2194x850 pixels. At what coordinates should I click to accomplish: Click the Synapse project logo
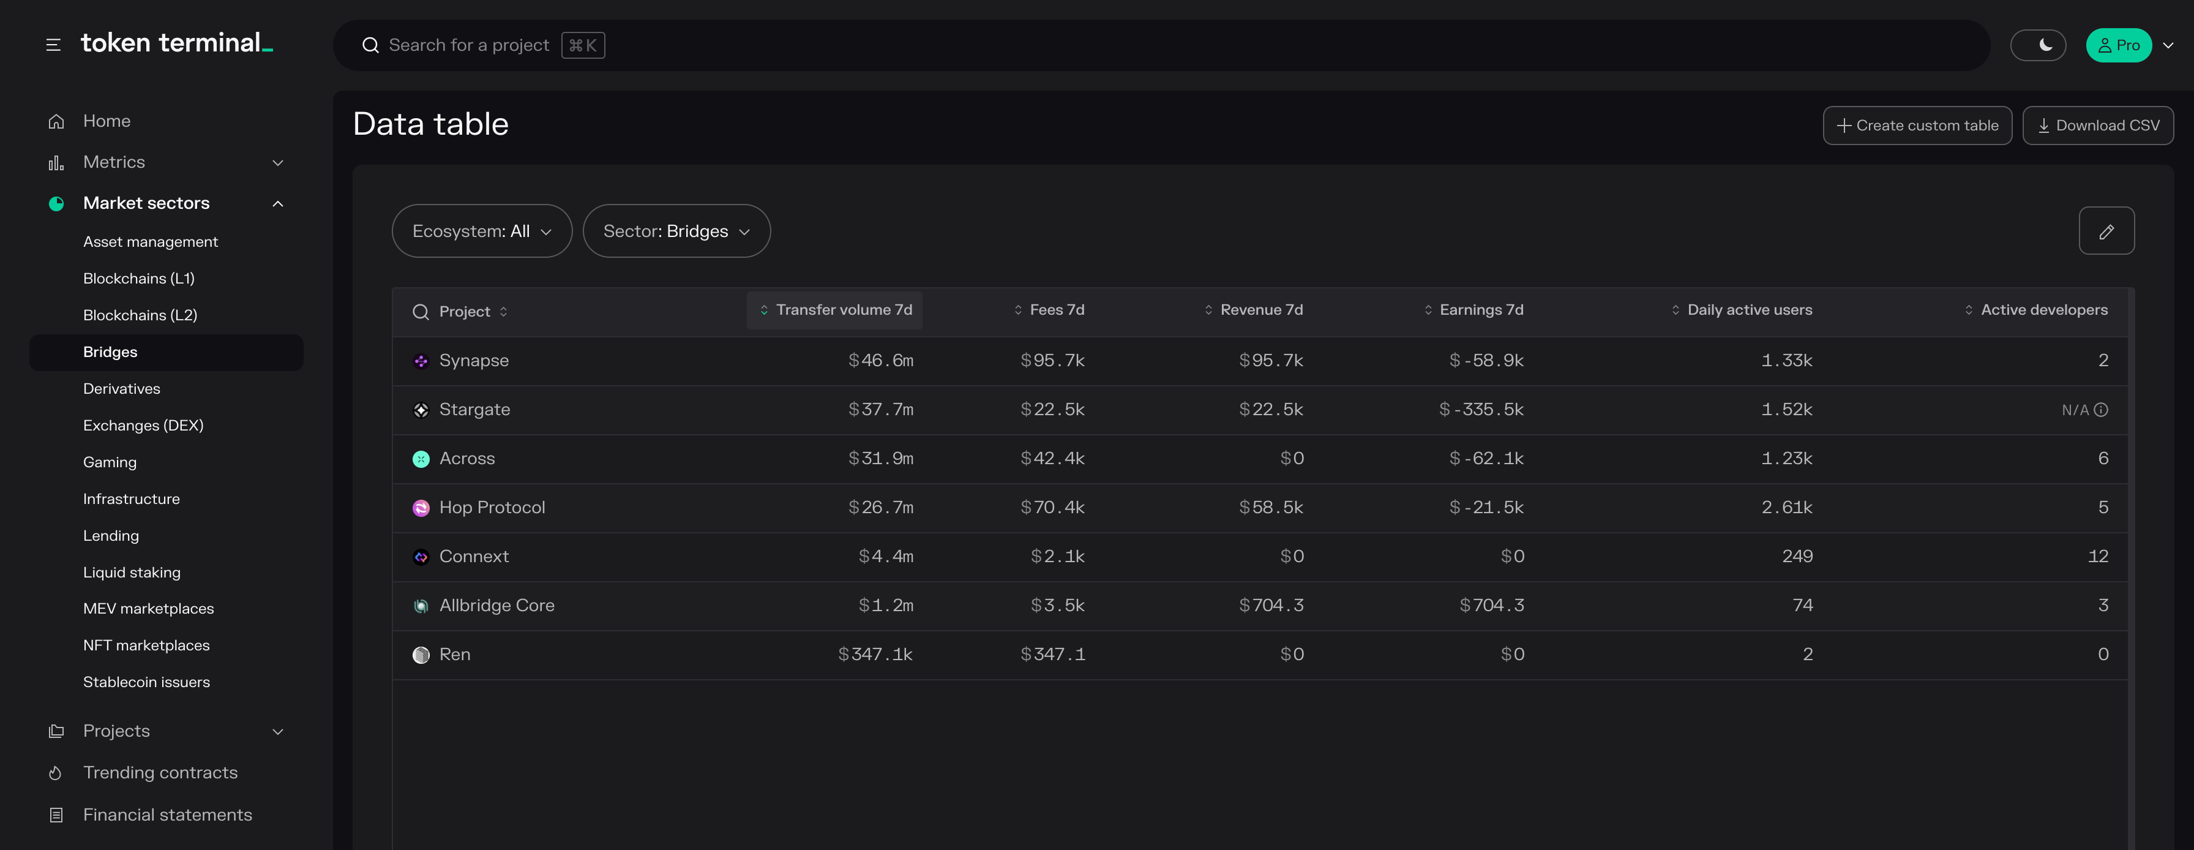[x=421, y=361]
